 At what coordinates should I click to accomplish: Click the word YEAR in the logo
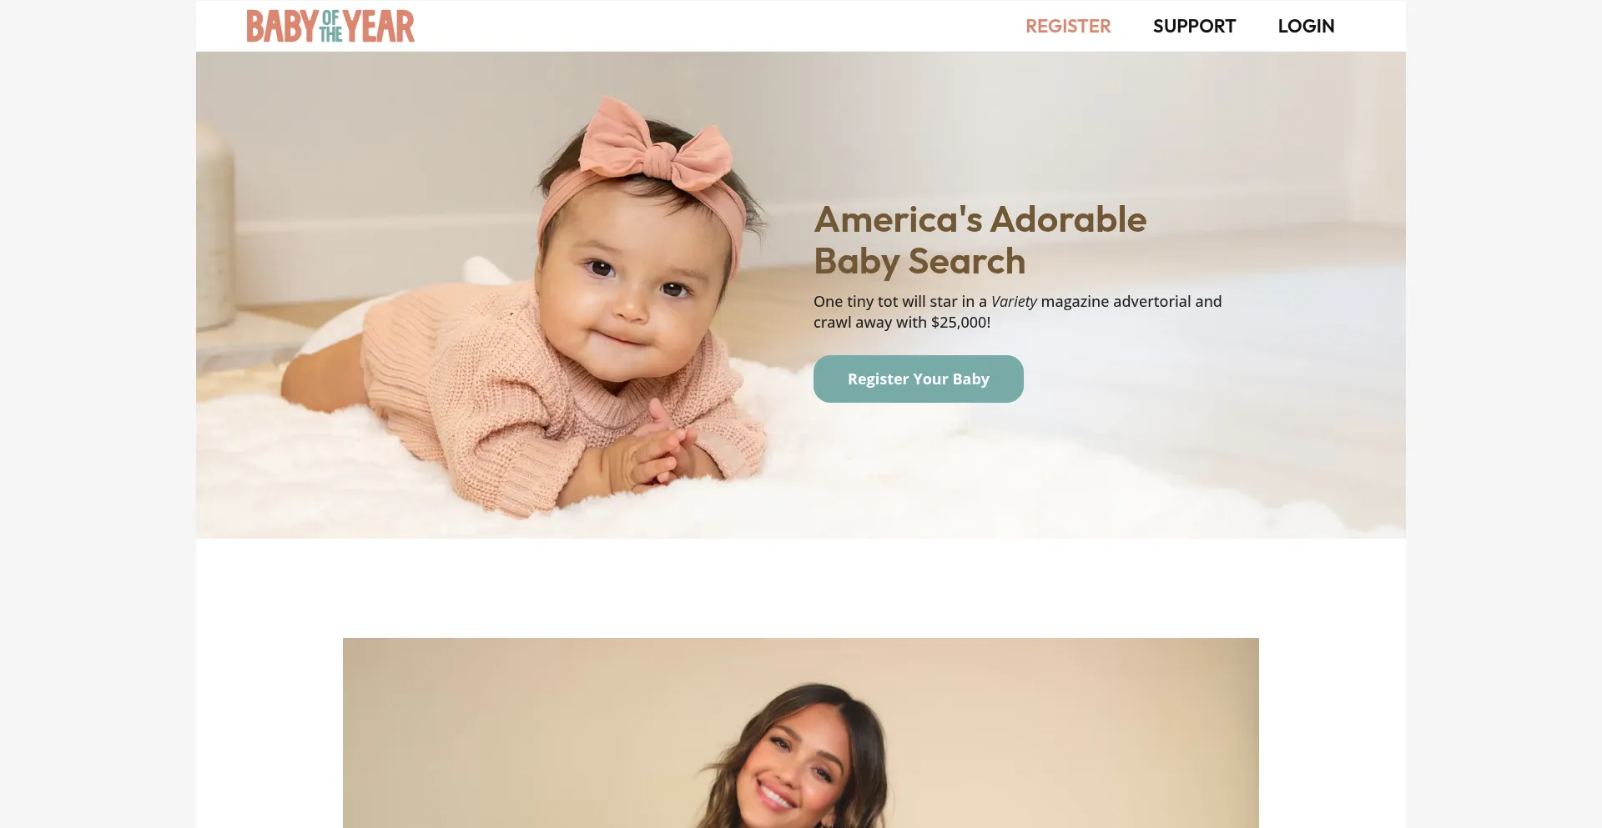pyautogui.click(x=380, y=26)
